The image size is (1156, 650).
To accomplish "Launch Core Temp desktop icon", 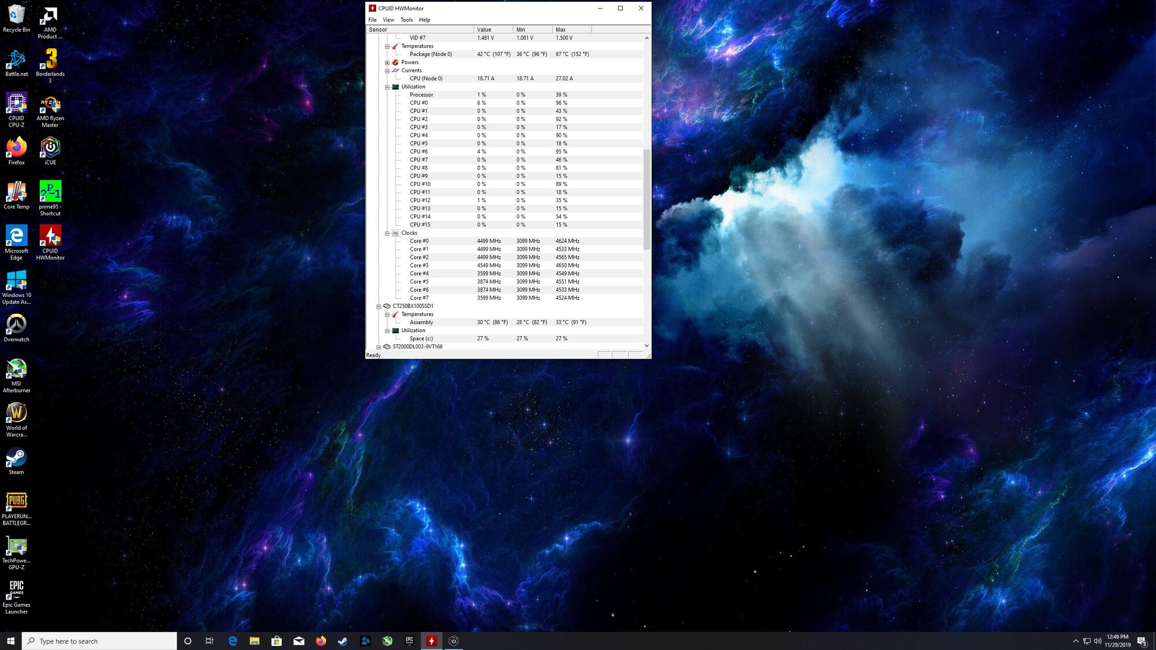I will tap(16, 193).
